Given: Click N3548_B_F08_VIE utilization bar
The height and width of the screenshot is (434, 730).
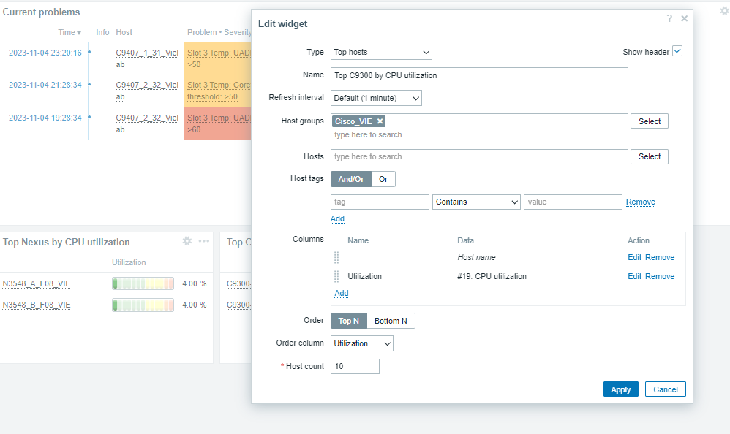Looking at the screenshot, I should click(143, 305).
